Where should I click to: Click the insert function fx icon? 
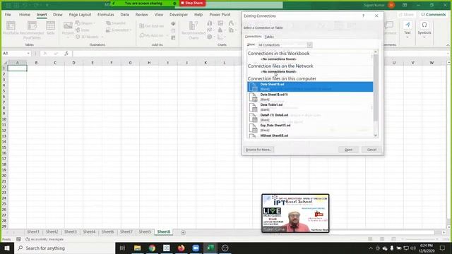click(66, 54)
